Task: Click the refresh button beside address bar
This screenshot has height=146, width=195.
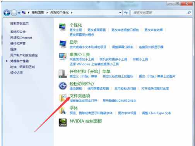Action: pos(126,13)
